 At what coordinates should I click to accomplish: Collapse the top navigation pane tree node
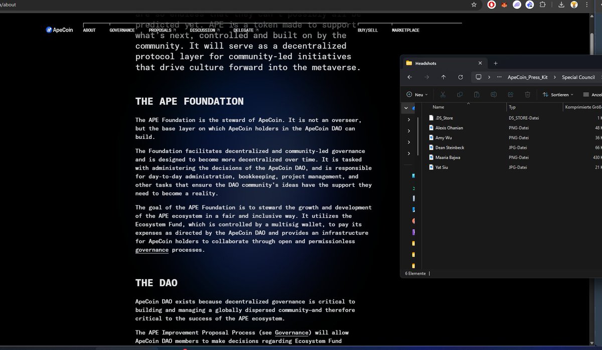pos(406,108)
